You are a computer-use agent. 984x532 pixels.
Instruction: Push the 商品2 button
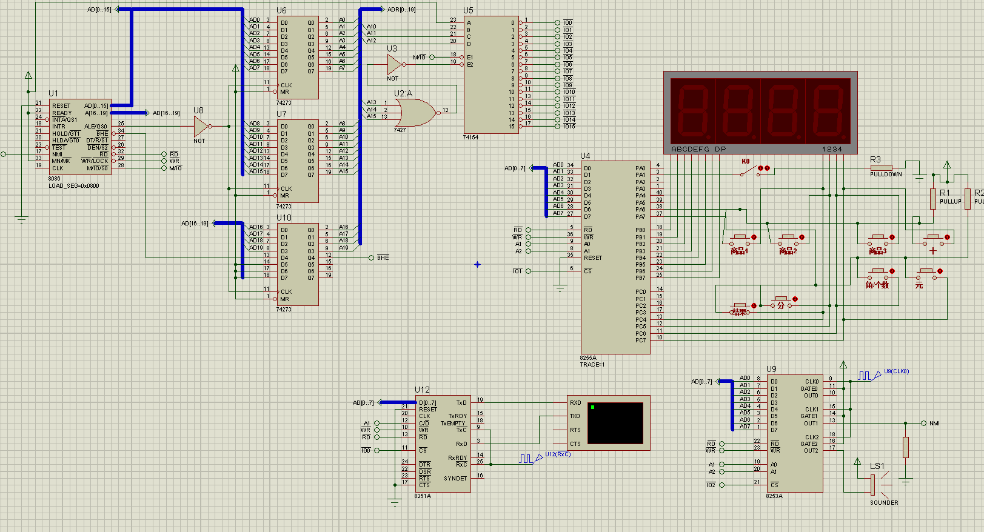tap(788, 239)
